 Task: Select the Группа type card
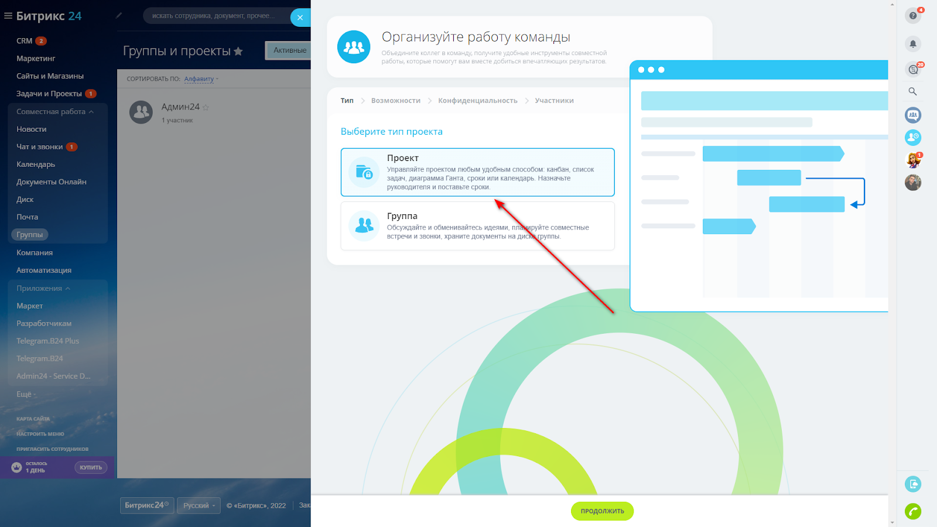tap(478, 226)
